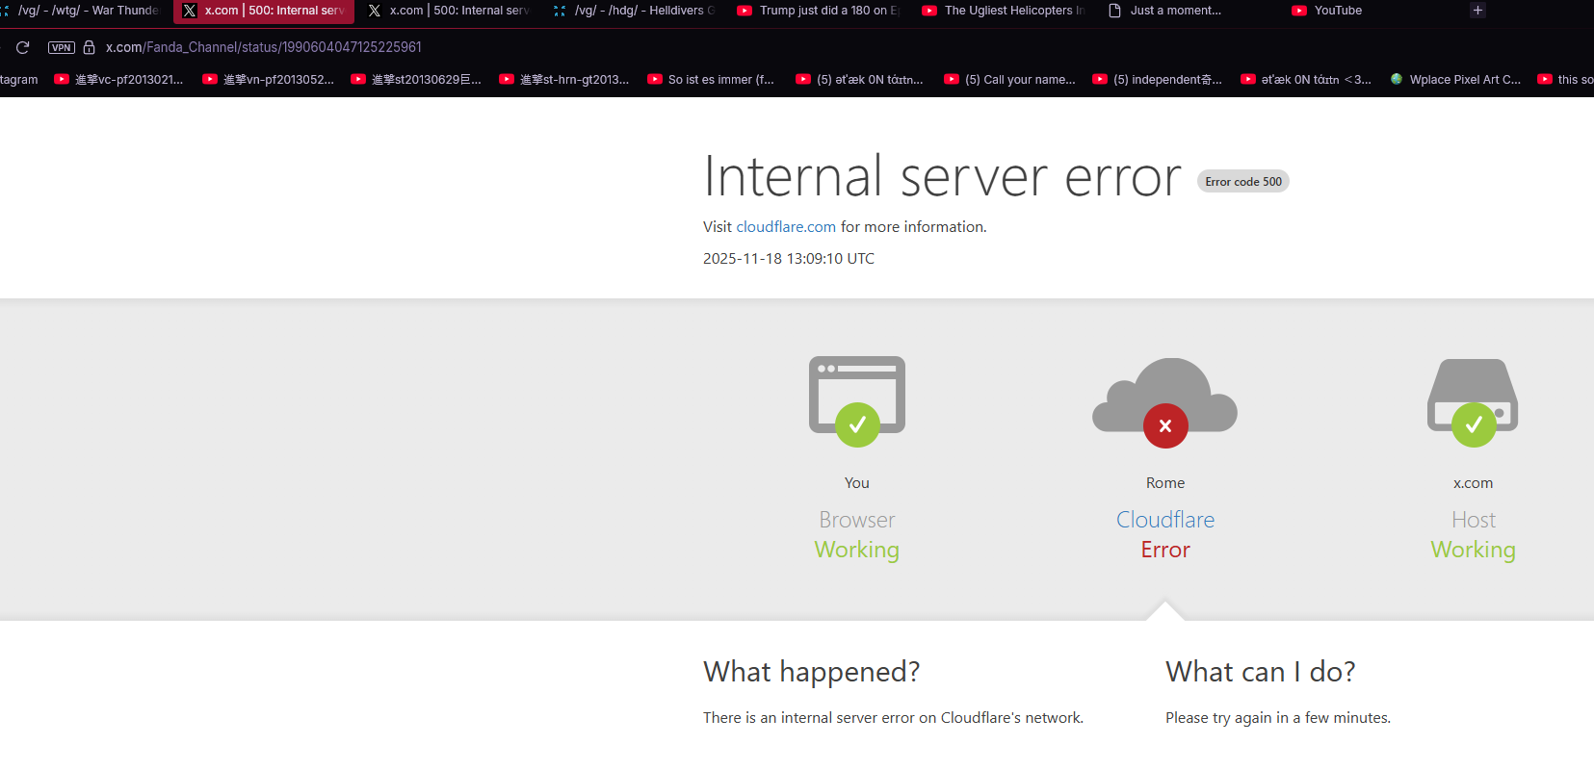Select the highlighted active x.com 500 tab
The height and width of the screenshot is (770, 1594).
point(264,11)
